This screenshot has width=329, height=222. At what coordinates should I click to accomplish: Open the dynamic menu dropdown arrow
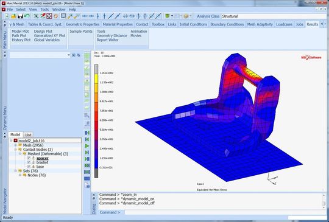69,55
